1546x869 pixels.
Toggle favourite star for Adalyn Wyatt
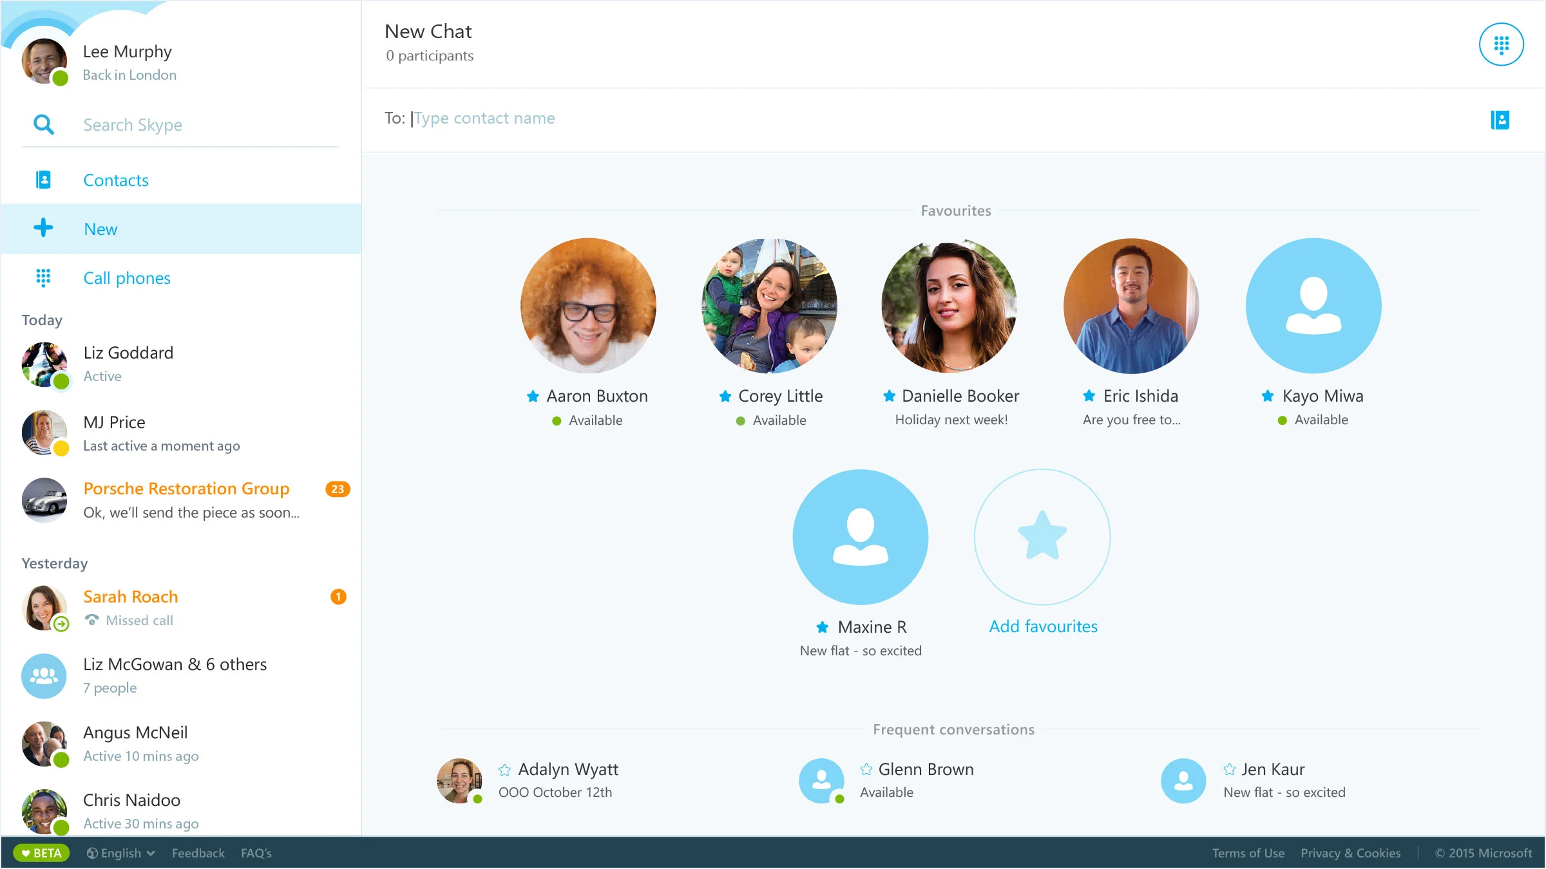point(504,770)
